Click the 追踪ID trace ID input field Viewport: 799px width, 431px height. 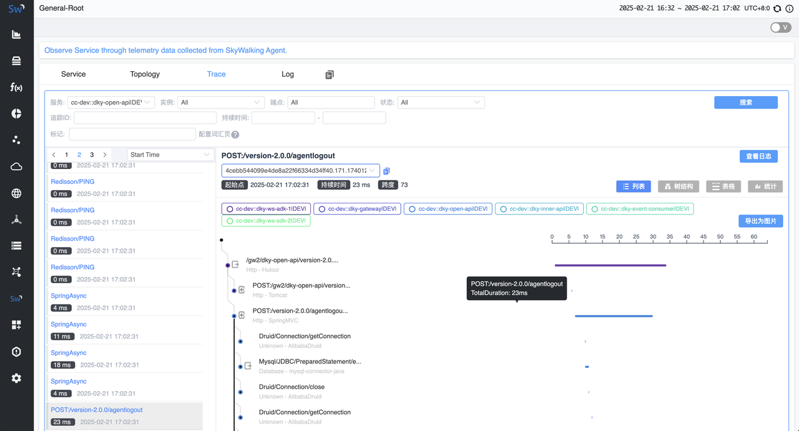145,118
